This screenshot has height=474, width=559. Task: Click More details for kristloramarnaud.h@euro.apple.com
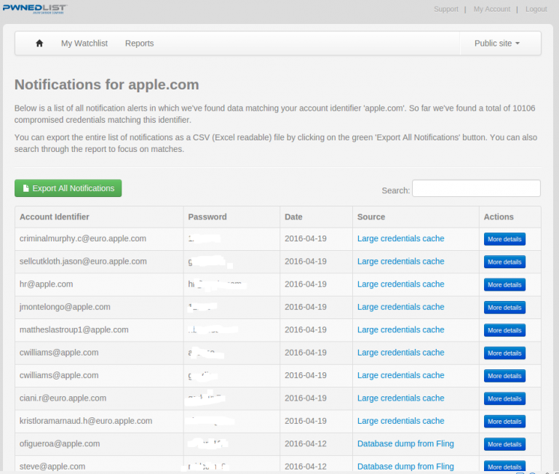(x=504, y=422)
